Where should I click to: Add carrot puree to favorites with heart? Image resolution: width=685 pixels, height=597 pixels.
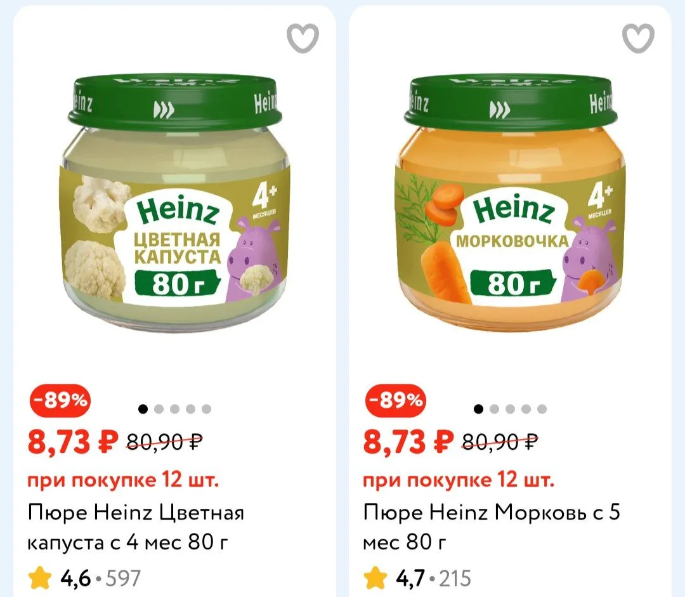[x=638, y=39]
